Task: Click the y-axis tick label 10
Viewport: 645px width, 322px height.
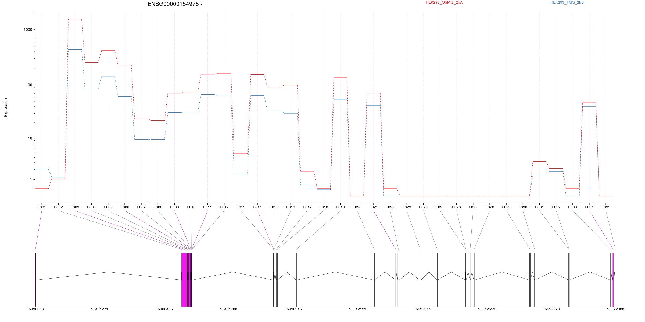Action: coord(30,138)
